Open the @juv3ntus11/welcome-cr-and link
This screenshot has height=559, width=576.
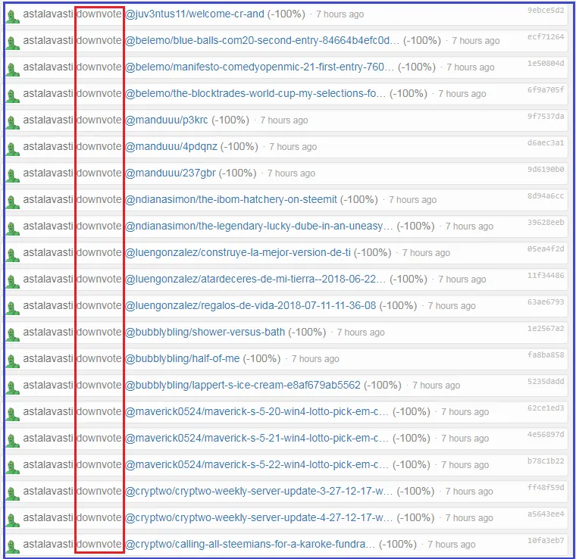click(x=195, y=14)
